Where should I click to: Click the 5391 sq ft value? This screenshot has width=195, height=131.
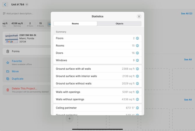coord(128,92)
